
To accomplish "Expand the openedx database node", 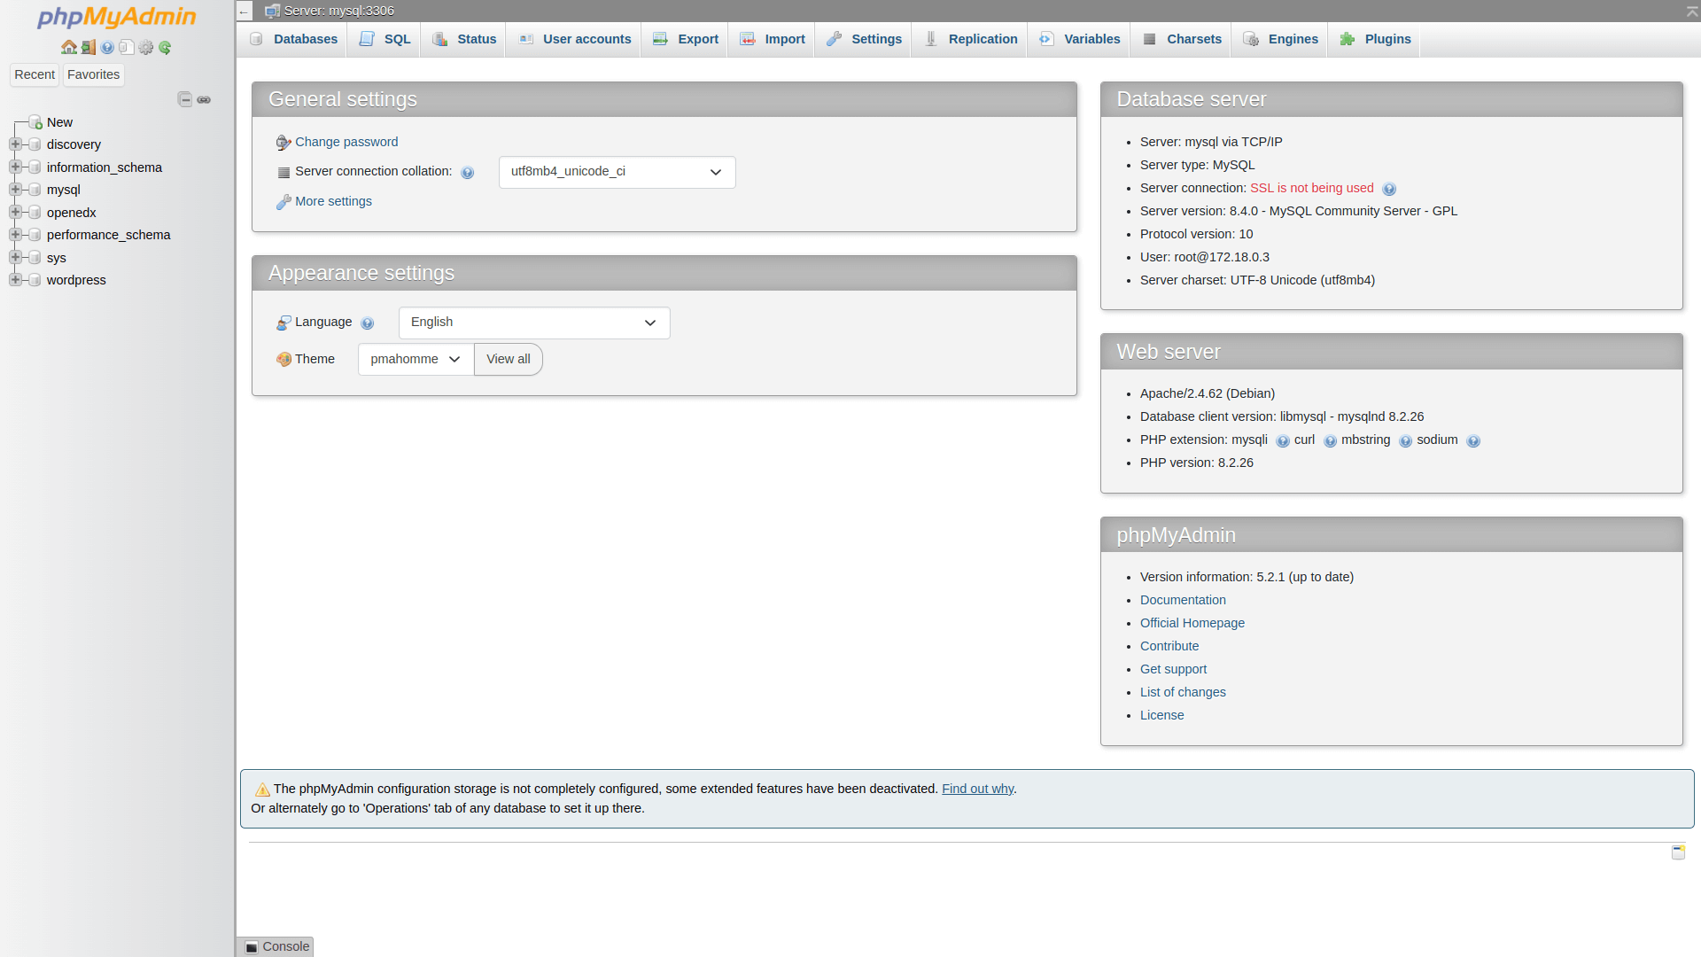I will coord(15,212).
